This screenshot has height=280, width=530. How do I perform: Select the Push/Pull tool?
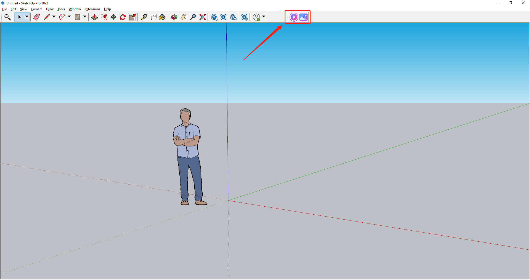[95, 17]
